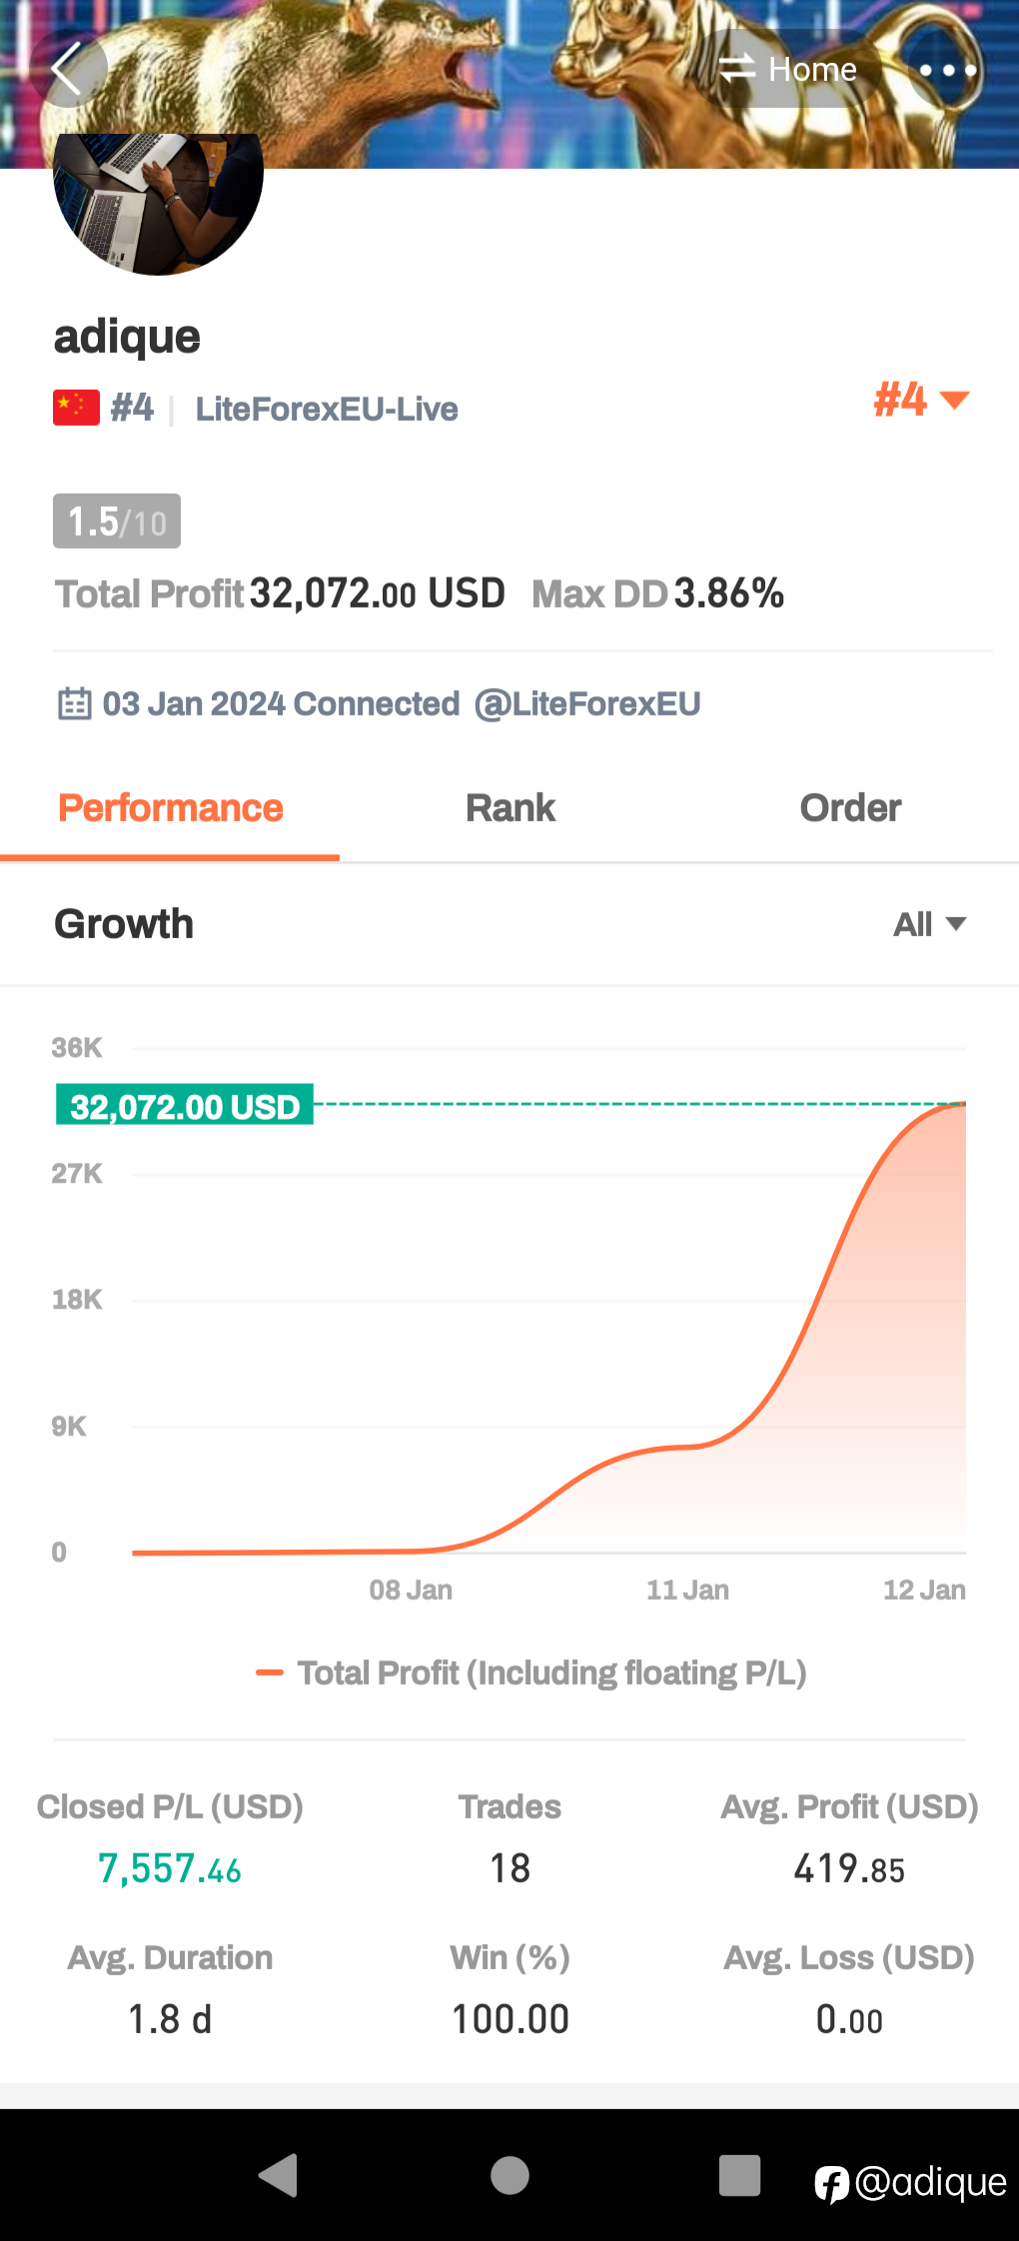Tap the Android home circle button
1019x2241 pixels.
(x=509, y=2175)
